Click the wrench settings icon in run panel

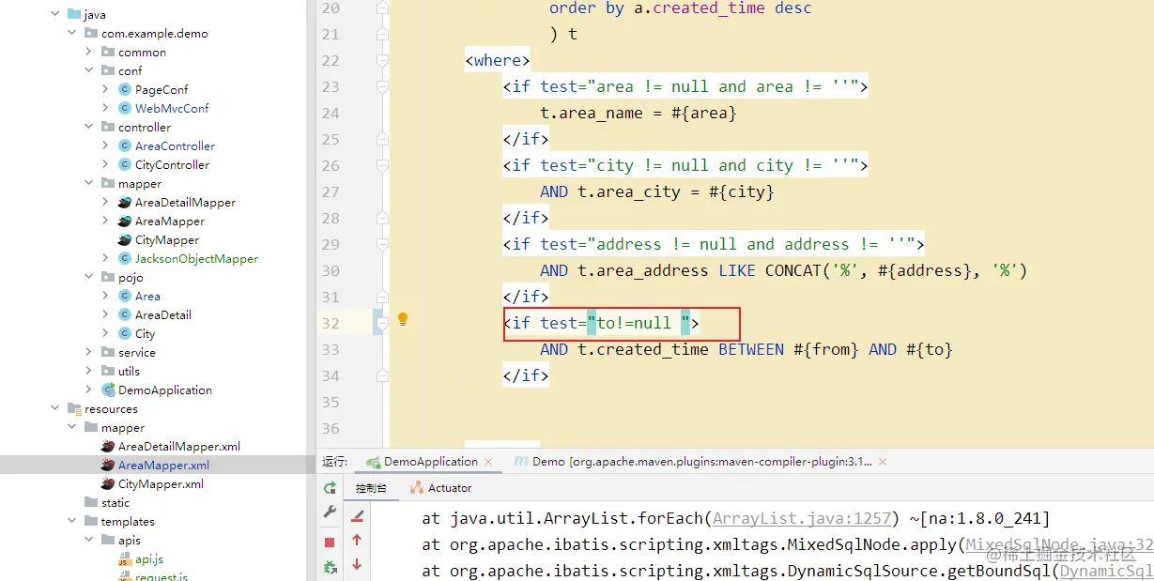pyautogui.click(x=330, y=512)
